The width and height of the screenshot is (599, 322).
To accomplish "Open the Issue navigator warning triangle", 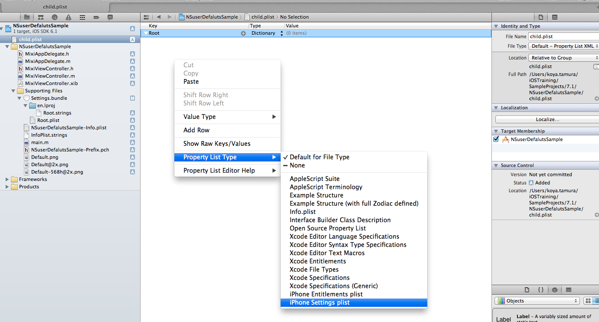I will tap(69, 17).
